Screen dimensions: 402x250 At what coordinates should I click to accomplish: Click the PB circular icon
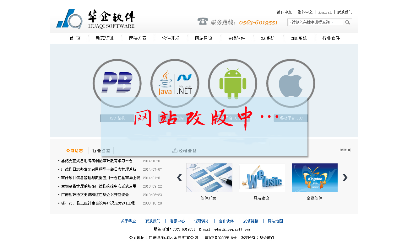pos(117,83)
